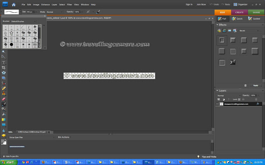This screenshot has width=265, height=165.
Task: Open the brush preset picker dropdown arrow
Action: (x=20, y=12)
